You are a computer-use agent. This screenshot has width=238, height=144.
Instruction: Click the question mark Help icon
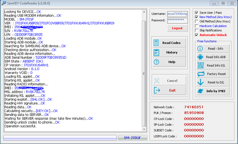pyautogui.click(x=156, y=62)
